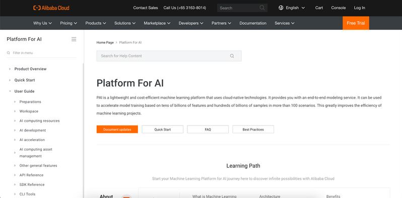This screenshot has height=198, width=402.
Task: Open the Products menu
Action: [x=96, y=23]
